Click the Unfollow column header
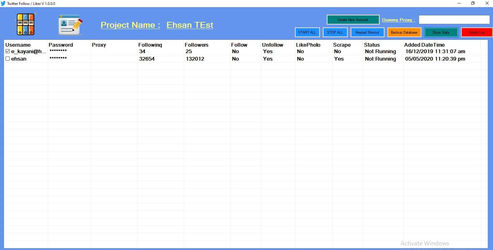This screenshot has width=493, height=250. 278,45
